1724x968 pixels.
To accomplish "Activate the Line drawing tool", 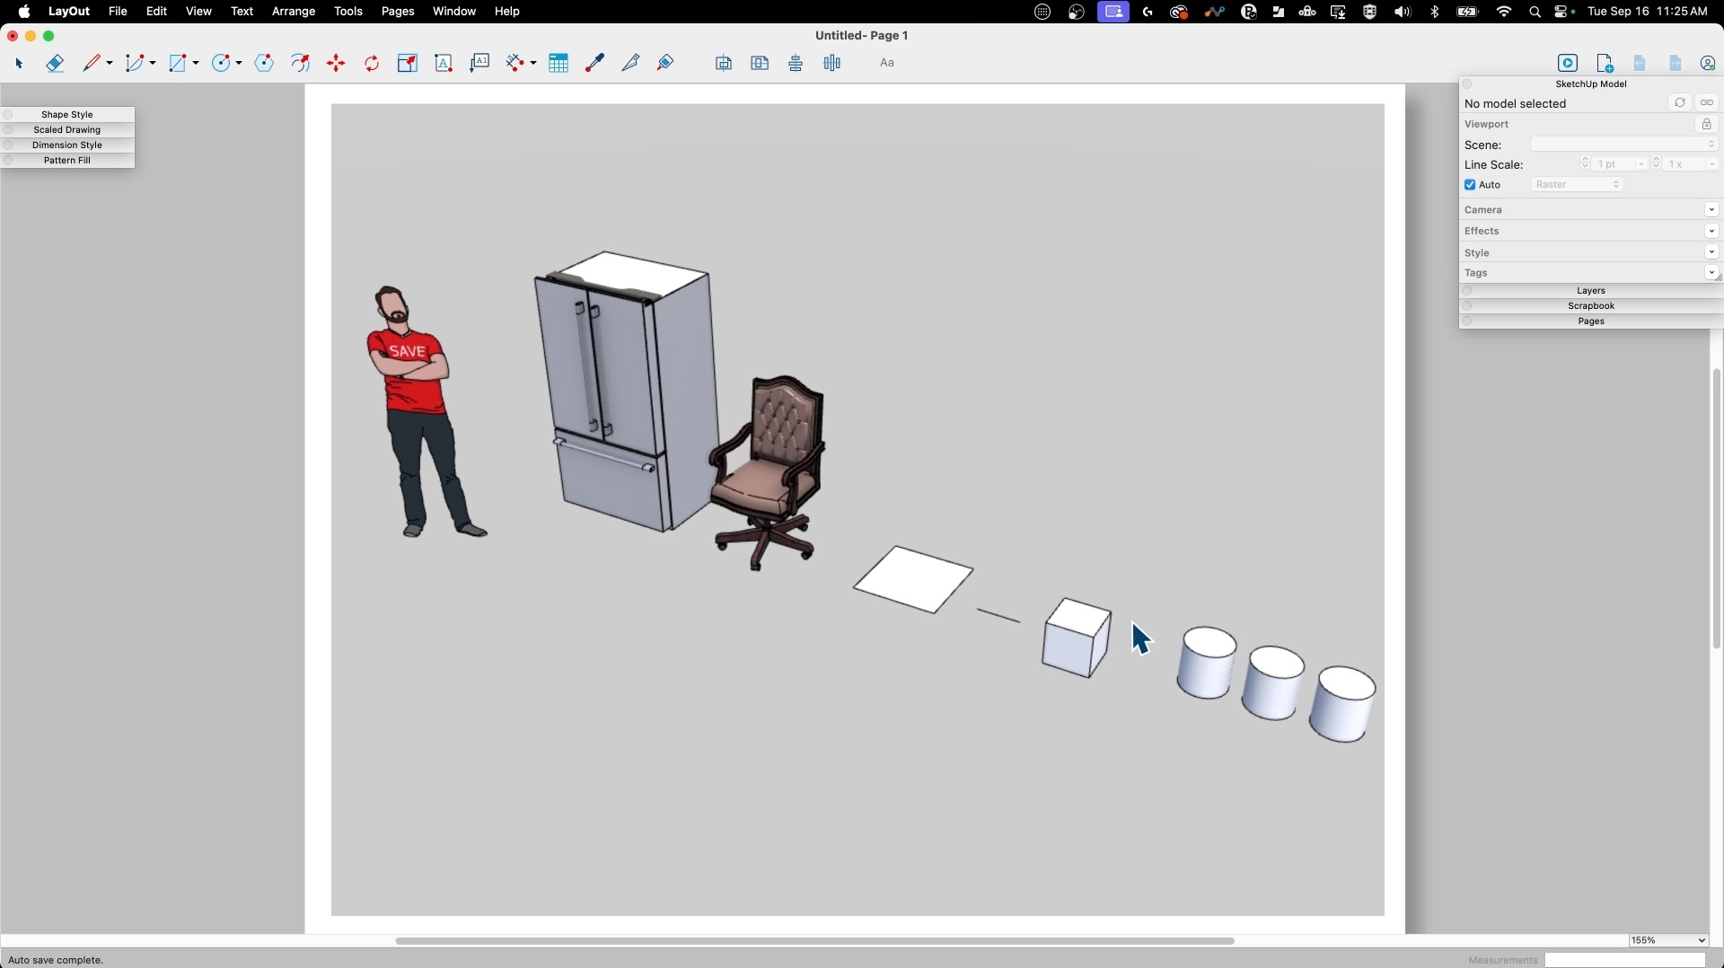I will pos(92,64).
